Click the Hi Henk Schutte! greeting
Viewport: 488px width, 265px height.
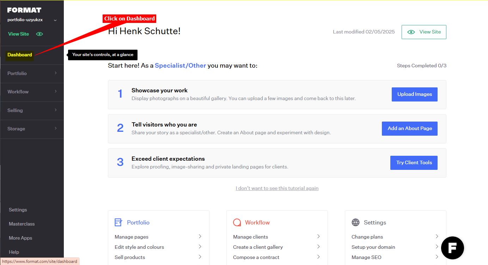pyautogui.click(x=144, y=31)
